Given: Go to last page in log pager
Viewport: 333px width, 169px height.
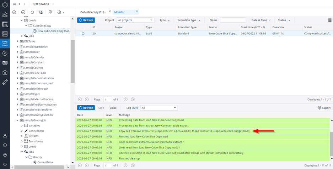Looking at the screenshot, I should pyautogui.click(x=133, y=165).
